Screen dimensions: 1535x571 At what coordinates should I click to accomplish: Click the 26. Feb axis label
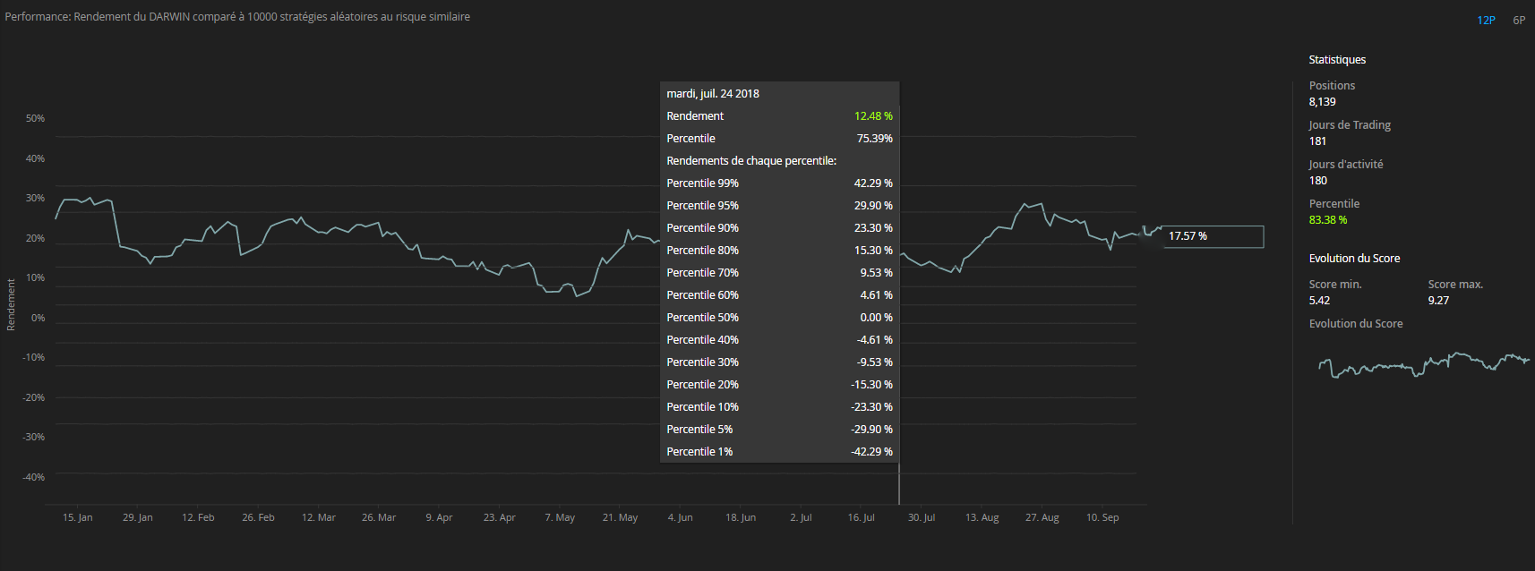pyautogui.click(x=258, y=517)
